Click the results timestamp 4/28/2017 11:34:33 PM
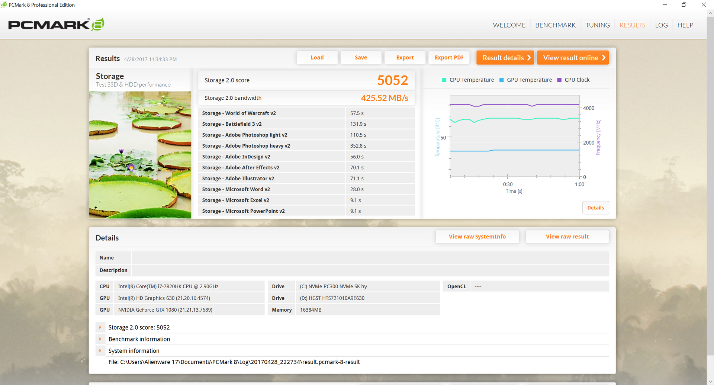The height and width of the screenshot is (385, 714). coord(150,60)
